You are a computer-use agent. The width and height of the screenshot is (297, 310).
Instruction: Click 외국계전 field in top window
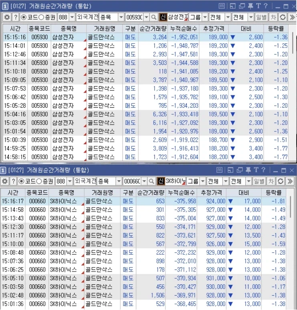click(87, 17)
